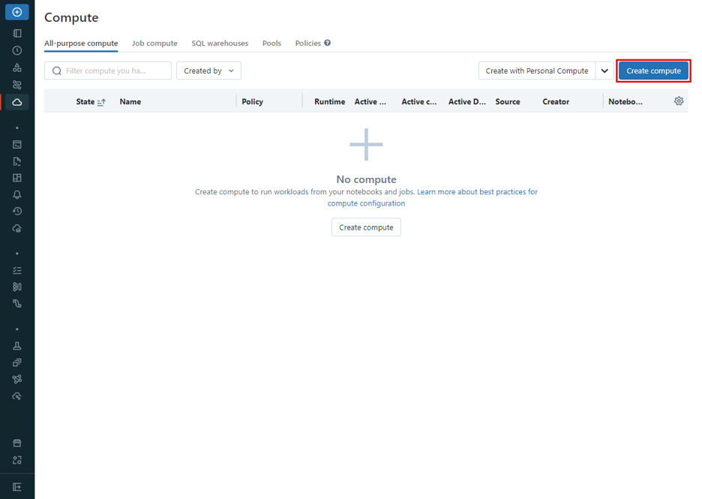This screenshot has width=702, height=499.
Task: Click the Creator column header
Action: pos(556,102)
